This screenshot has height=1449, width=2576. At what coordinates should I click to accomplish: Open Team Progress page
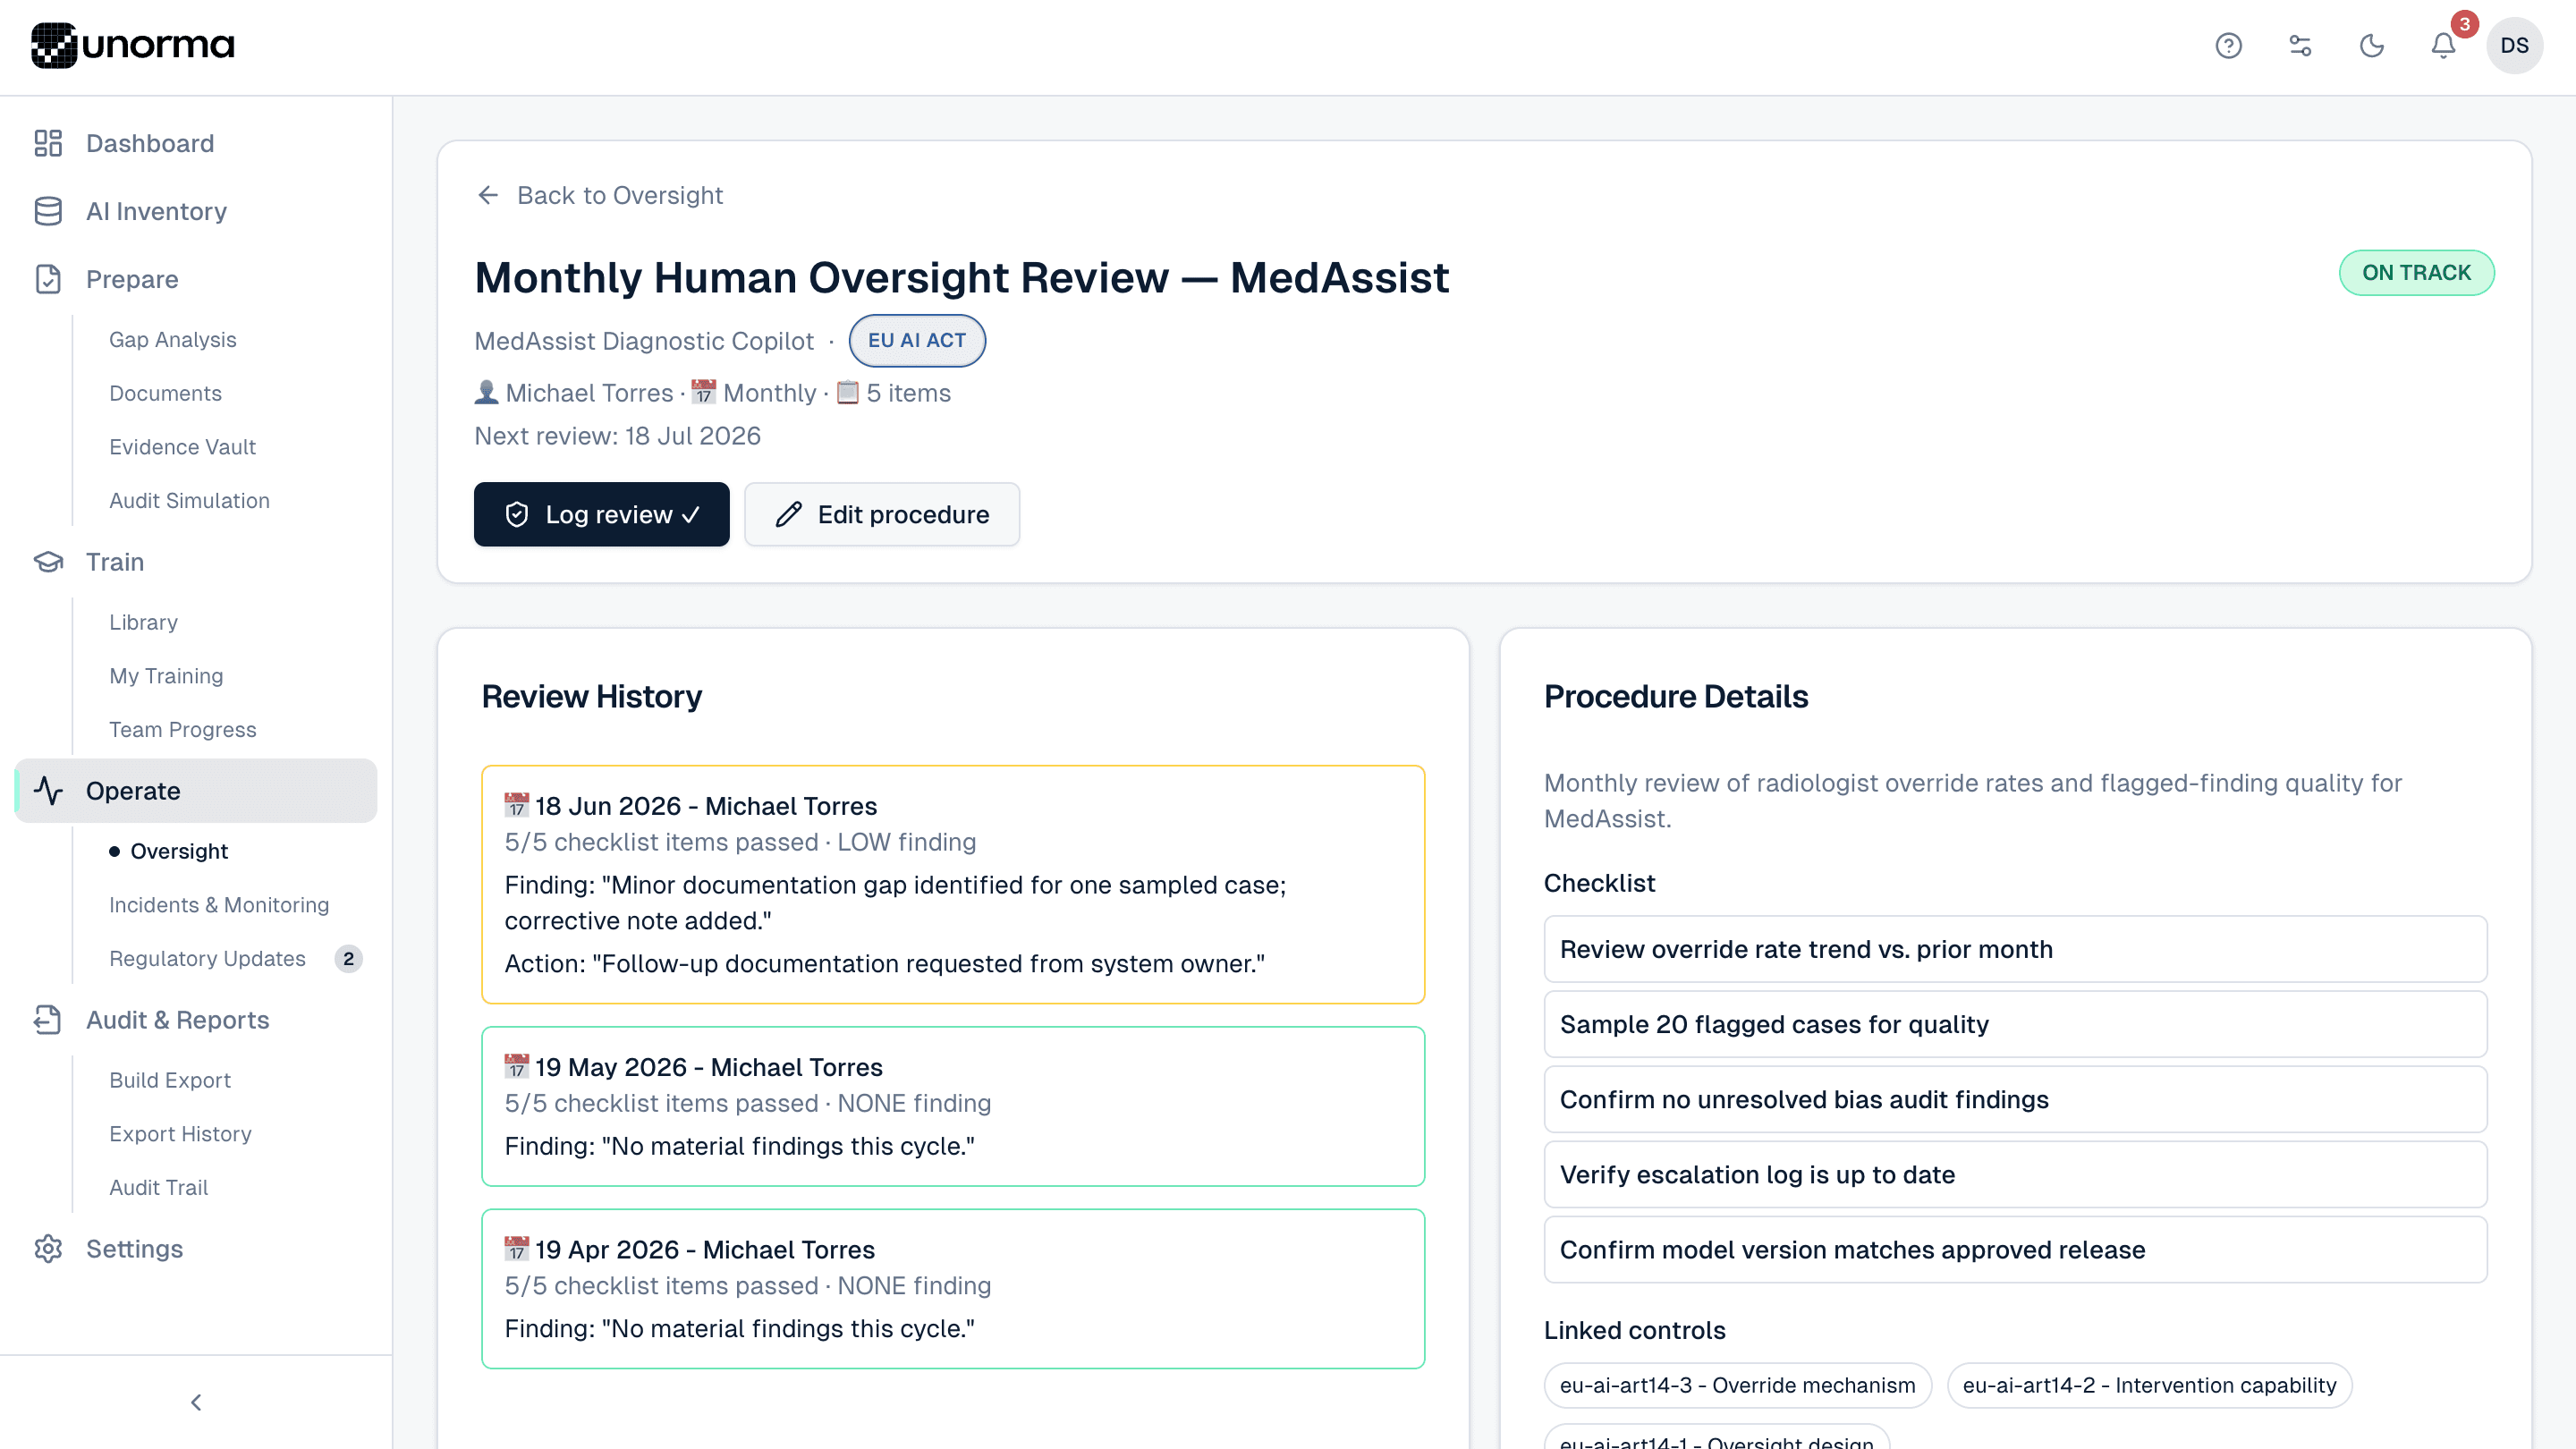[x=182, y=730]
